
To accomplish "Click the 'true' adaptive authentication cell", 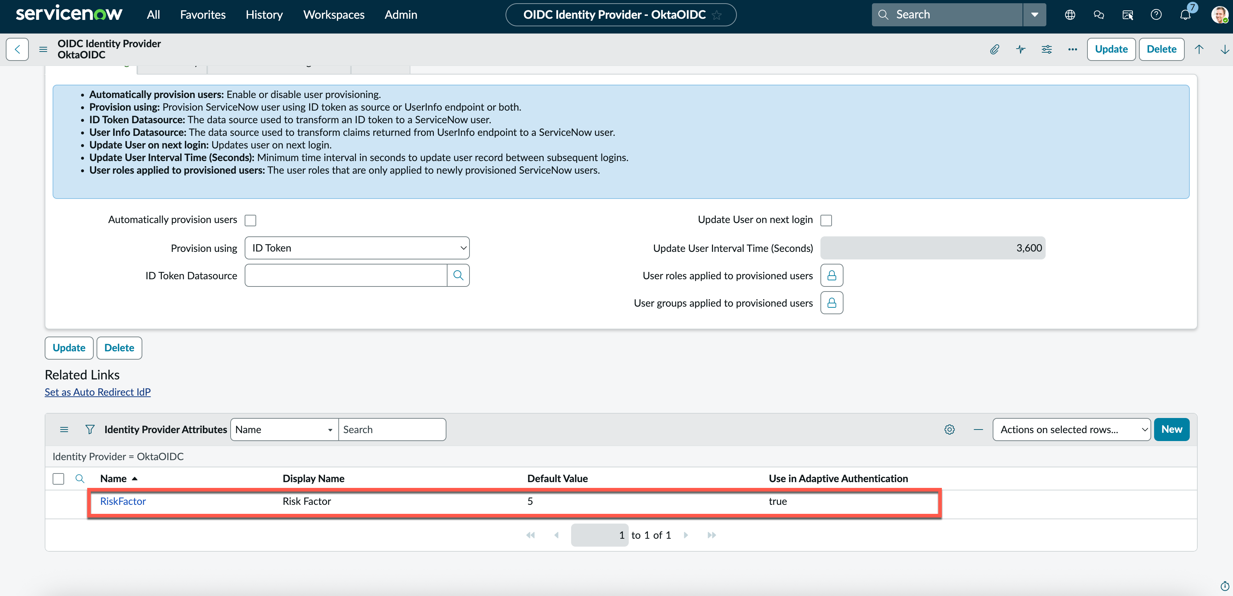I will click(778, 501).
